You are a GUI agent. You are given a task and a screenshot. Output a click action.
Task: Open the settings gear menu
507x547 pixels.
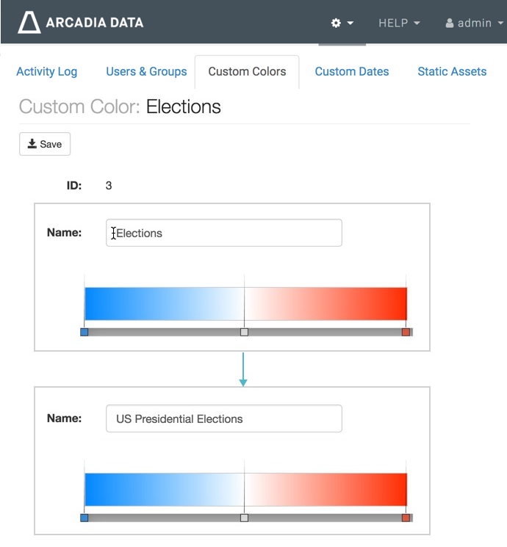[x=342, y=23]
